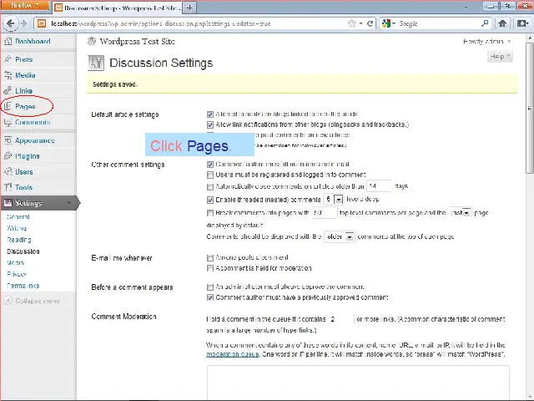Open the last/first page dropdown
The height and width of the screenshot is (401, 534).
click(460, 213)
